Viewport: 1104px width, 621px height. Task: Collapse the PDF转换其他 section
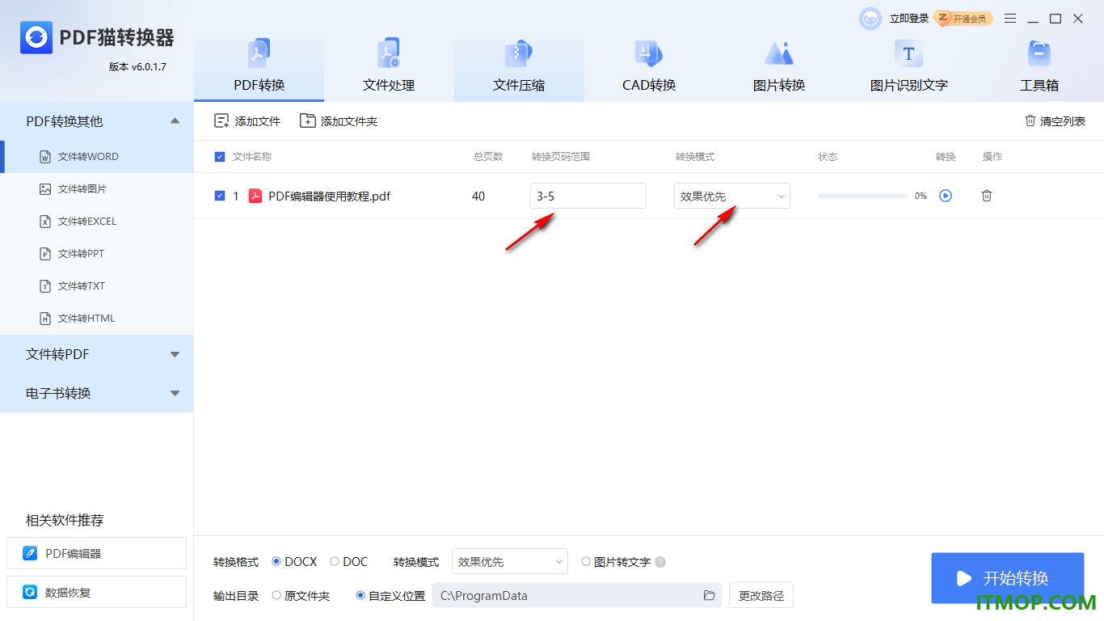pyautogui.click(x=175, y=121)
